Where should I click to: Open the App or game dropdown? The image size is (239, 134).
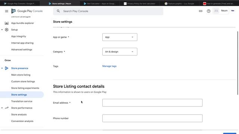click(119, 37)
